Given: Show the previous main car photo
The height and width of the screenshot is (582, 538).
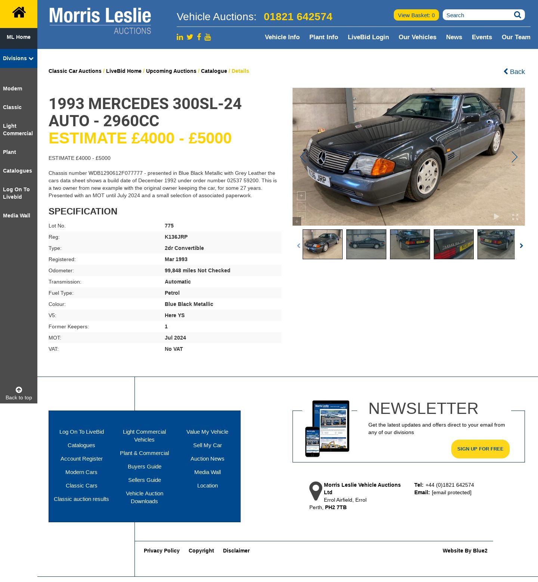Looking at the screenshot, I should click(x=303, y=157).
